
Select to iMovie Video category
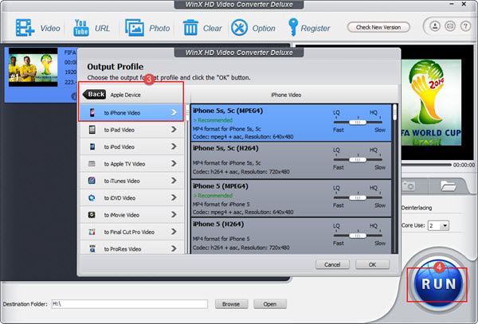[132, 215]
